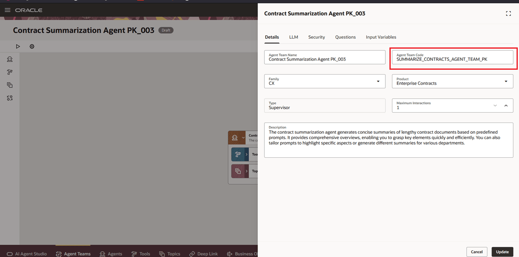Run the agent team with play icon
The width and height of the screenshot is (519, 257).
tap(18, 47)
